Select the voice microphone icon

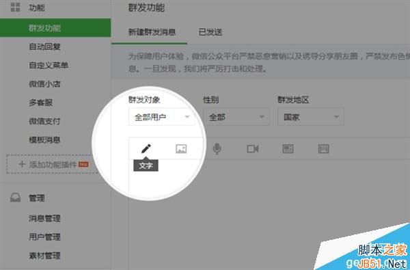click(217, 149)
